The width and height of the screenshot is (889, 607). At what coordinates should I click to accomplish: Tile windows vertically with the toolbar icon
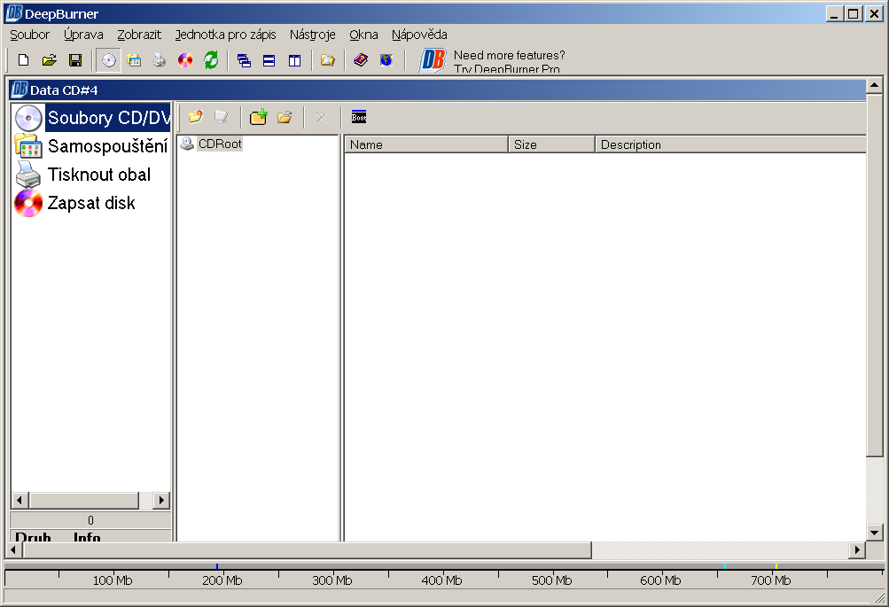294,60
